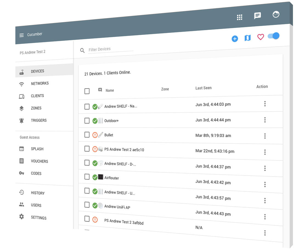
Task: Sort by the Name column header
Action: point(110,90)
